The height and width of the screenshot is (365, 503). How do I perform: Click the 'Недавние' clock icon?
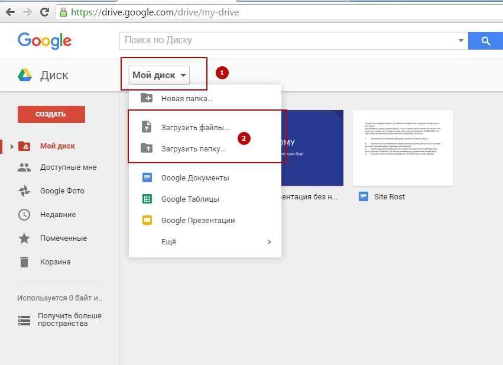24,215
